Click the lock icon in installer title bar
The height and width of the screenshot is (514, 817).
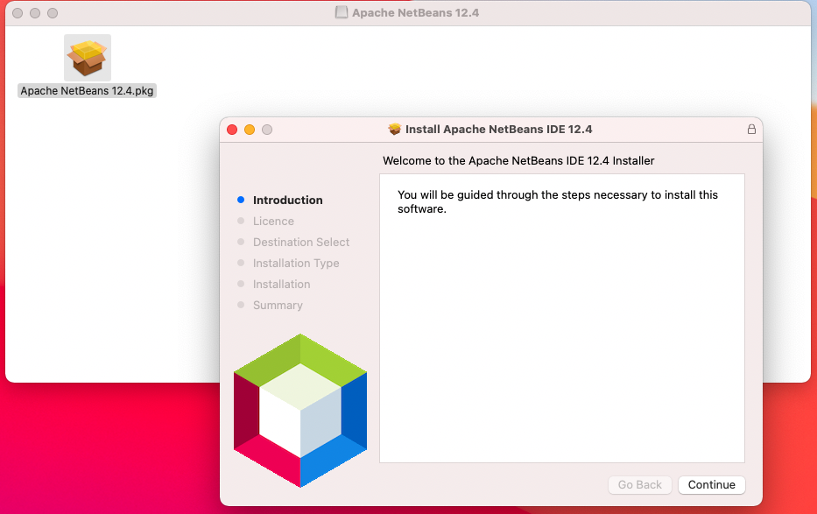coord(750,129)
